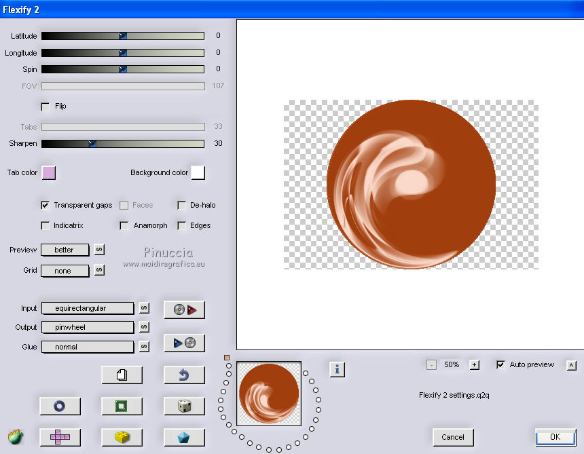
Task: Click OK to apply Flexify
Action: [x=555, y=437]
